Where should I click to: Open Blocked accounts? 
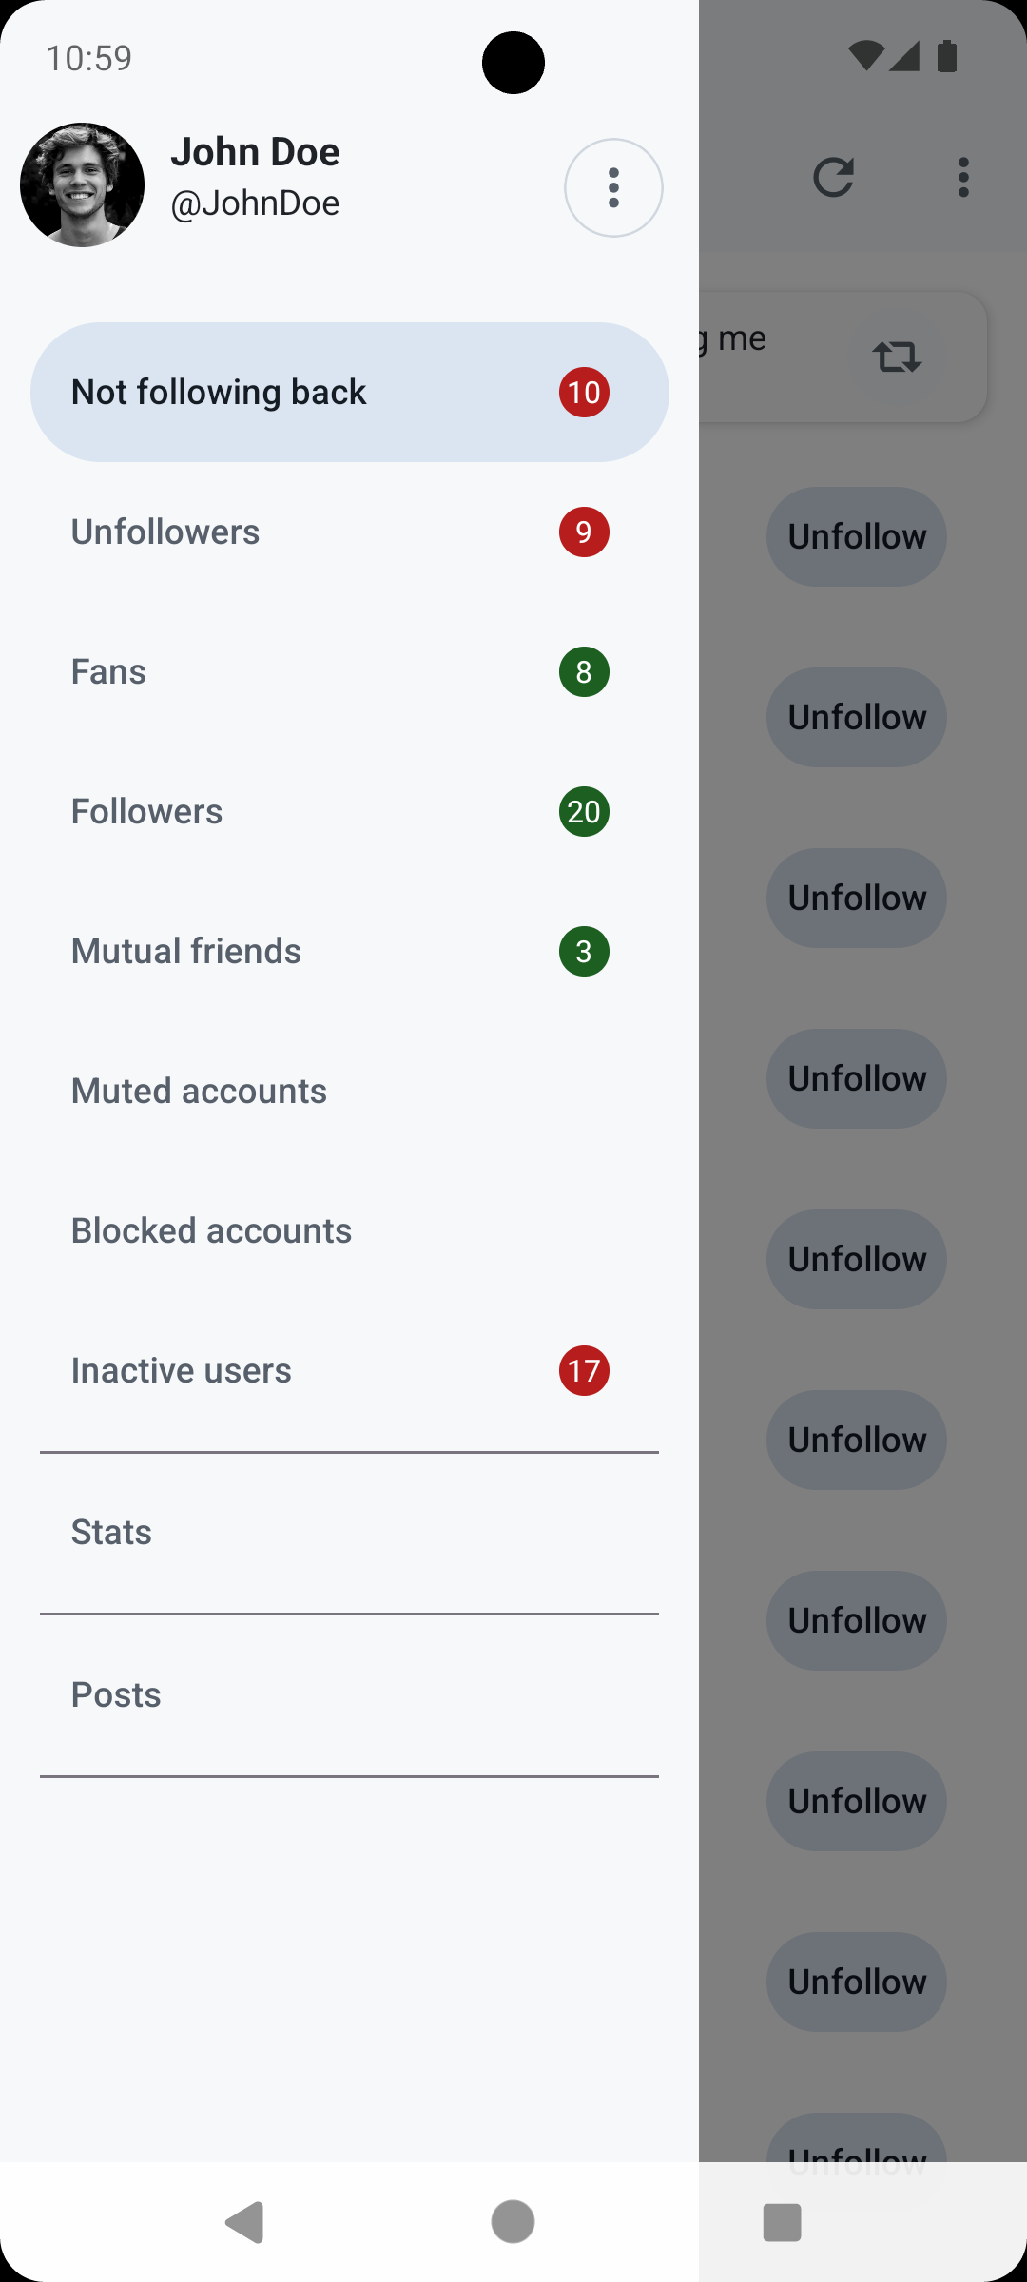[350, 1229]
